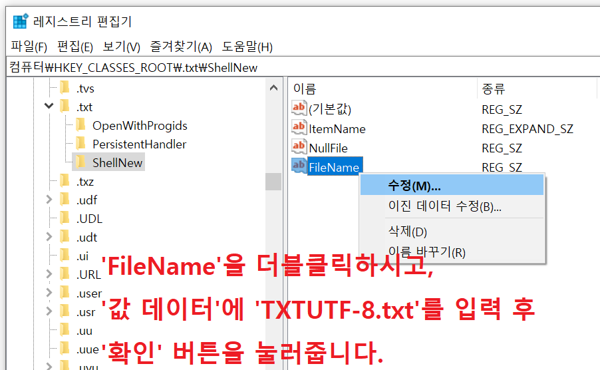Screen dimensions: 600x370
Task: Click the OpenWithProgids folder icon
Action: [x=80, y=124]
